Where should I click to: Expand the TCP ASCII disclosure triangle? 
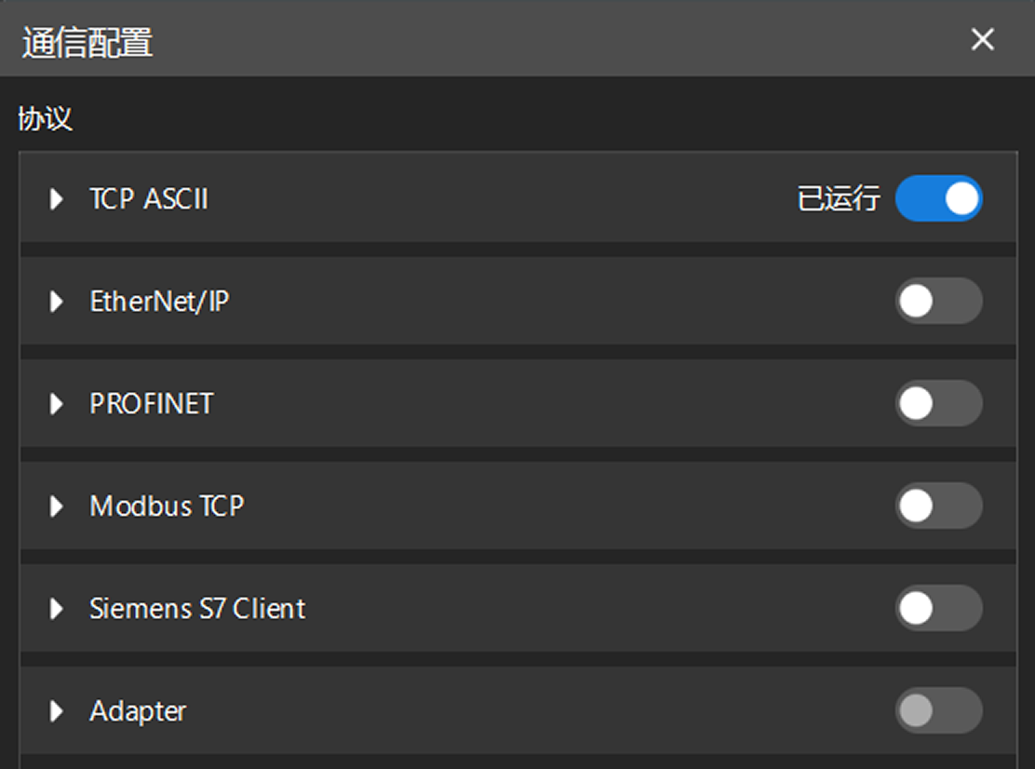(x=57, y=198)
